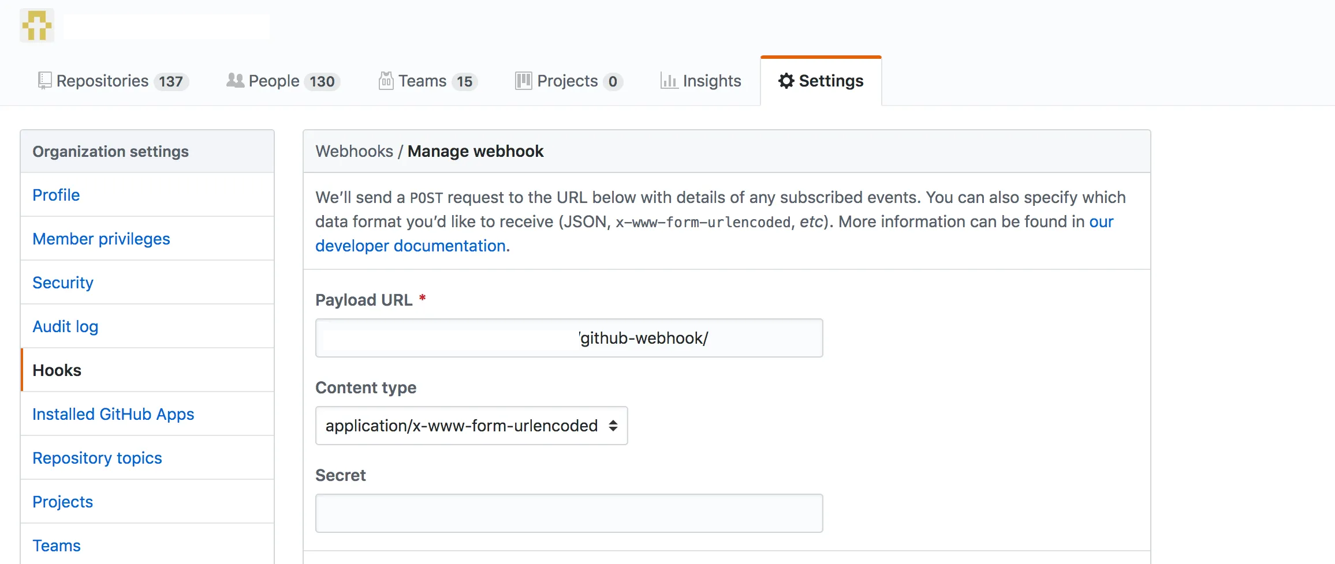Open the Security settings page
1335x564 pixels.
63,283
